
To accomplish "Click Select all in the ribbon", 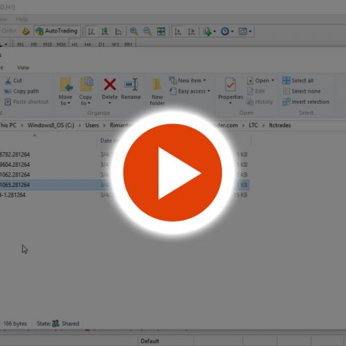I will (298, 80).
